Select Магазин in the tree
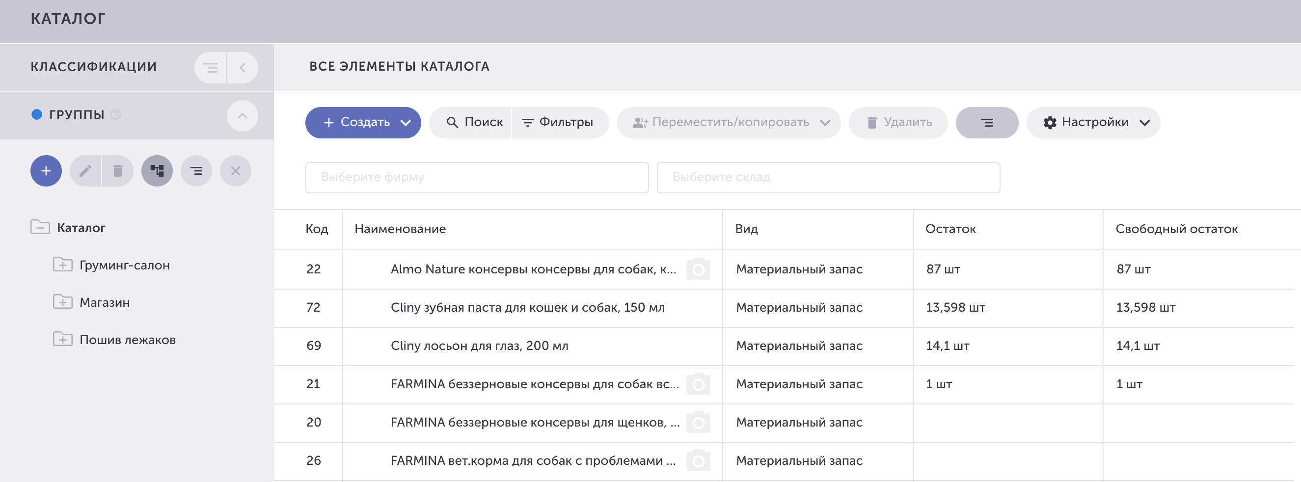The height and width of the screenshot is (482, 1301). point(105,302)
